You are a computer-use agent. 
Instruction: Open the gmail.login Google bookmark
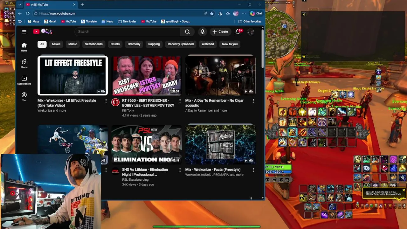[x=176, y=21]
